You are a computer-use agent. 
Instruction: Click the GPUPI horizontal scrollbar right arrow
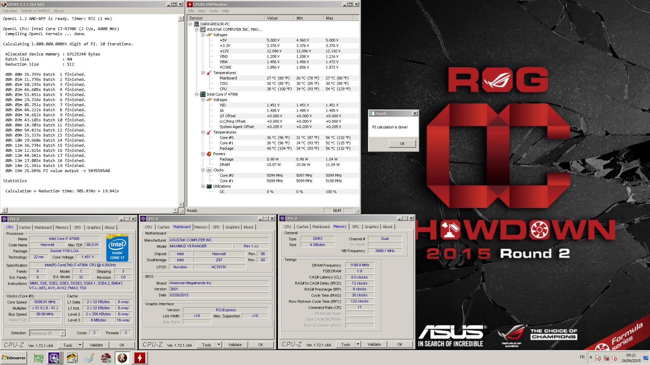(176, 210)
